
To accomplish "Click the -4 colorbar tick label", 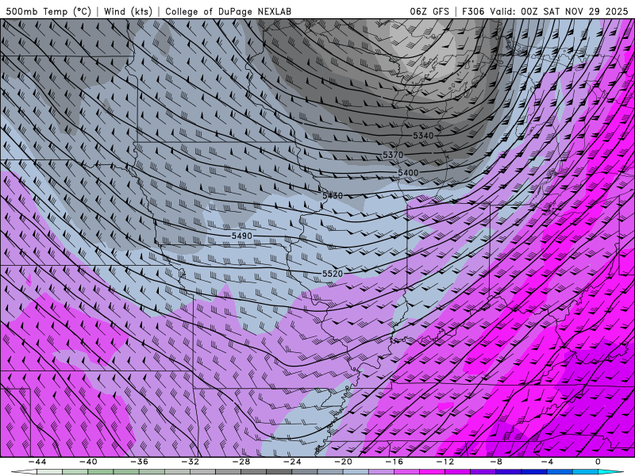I will pyautogui.click(x=548, y=462).
